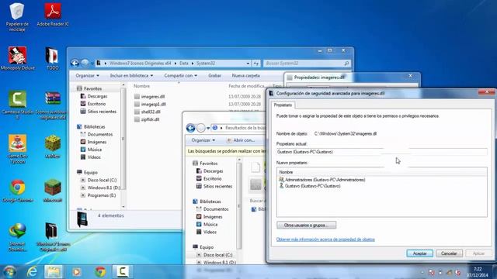Open Incluir en biblioteca dropdown

(x=131, y=76)
